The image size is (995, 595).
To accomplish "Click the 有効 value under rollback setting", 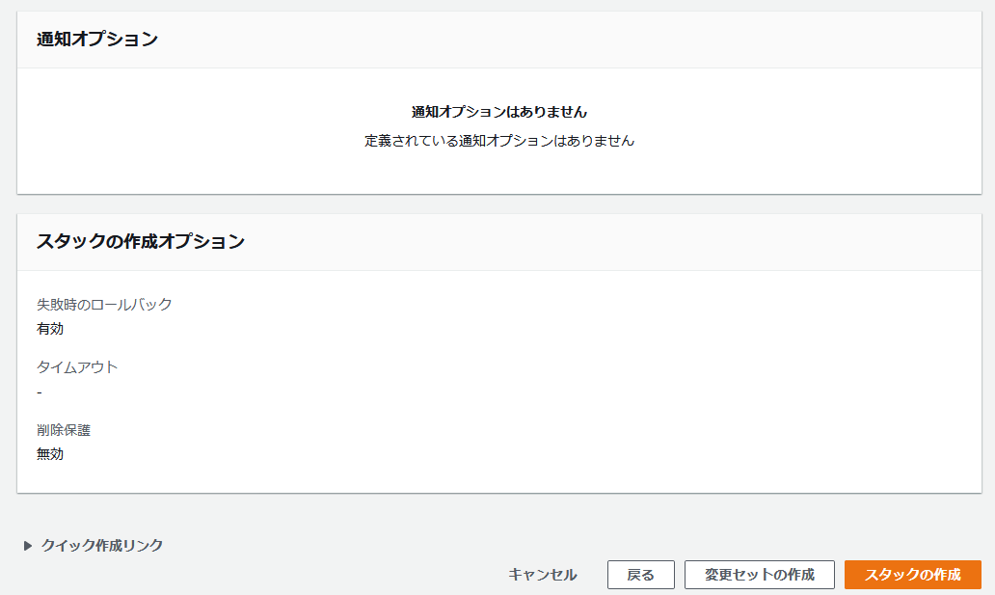I will [50, 329].
